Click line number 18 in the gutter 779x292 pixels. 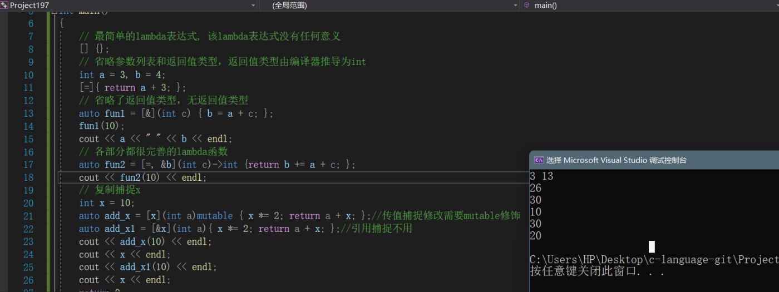[x=28, y=177]
